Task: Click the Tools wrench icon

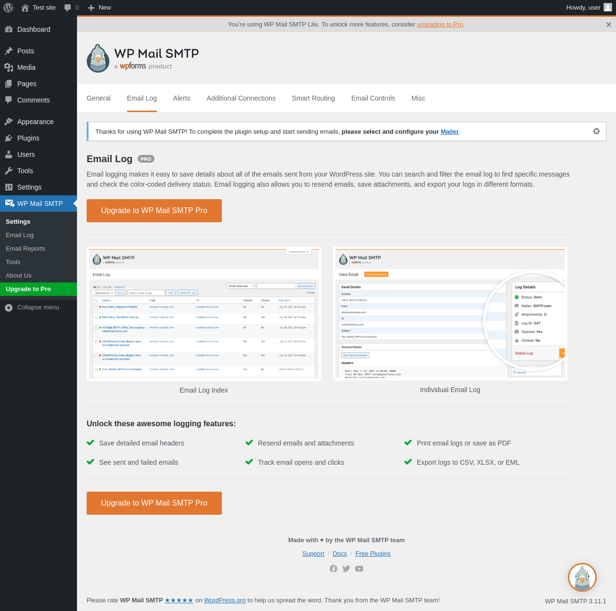Action: [9, 171]
